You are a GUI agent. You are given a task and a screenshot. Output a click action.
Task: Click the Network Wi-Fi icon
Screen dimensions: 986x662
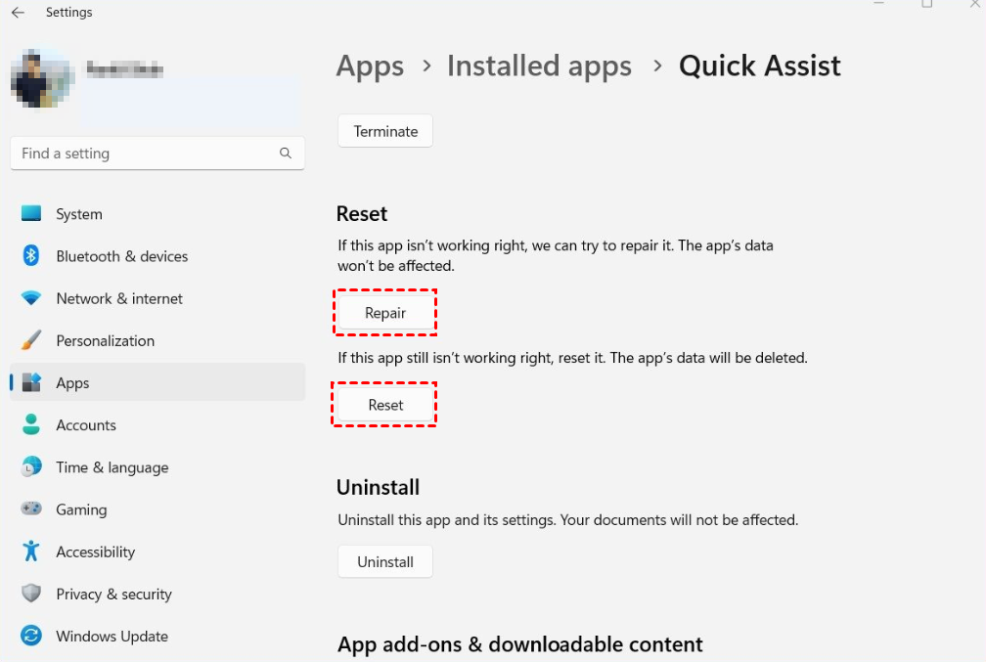pos(31,298)
